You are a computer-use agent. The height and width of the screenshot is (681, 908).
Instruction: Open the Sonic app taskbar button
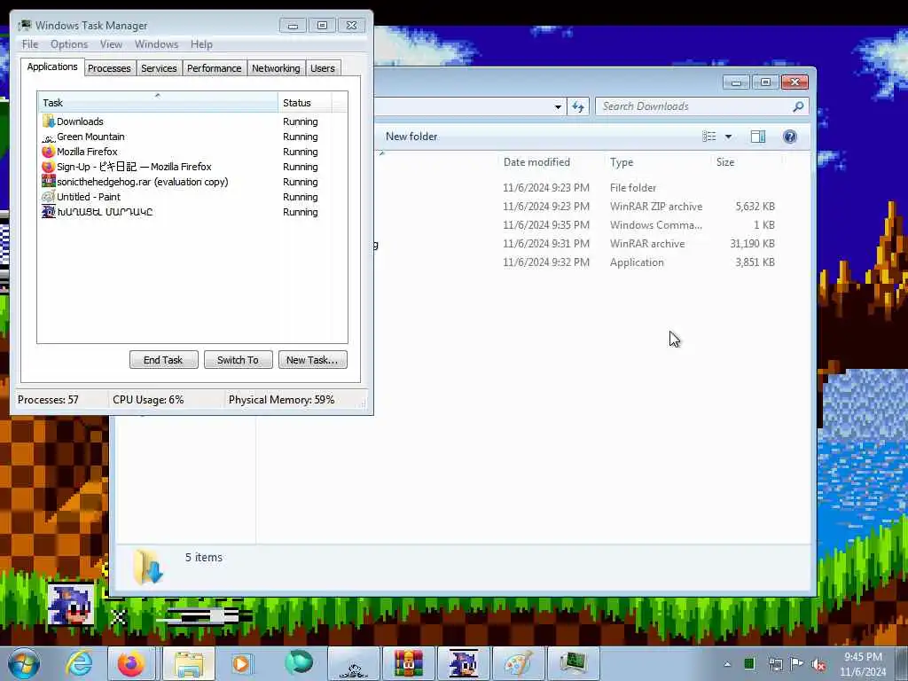tap(463, 663)
